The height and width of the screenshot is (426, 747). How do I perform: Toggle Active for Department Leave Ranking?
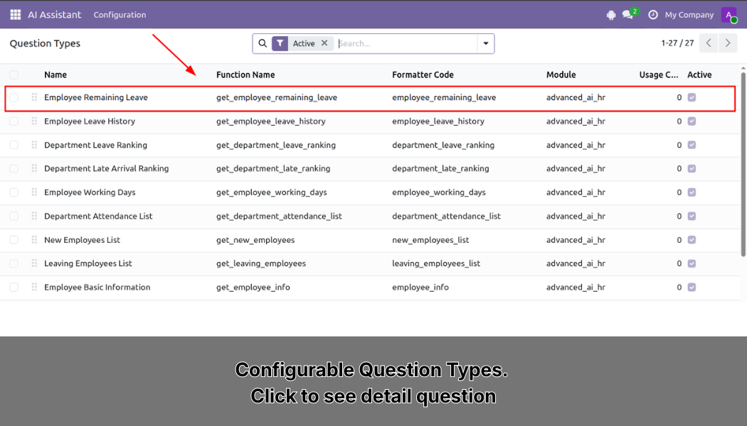click(x=692, y=145)
